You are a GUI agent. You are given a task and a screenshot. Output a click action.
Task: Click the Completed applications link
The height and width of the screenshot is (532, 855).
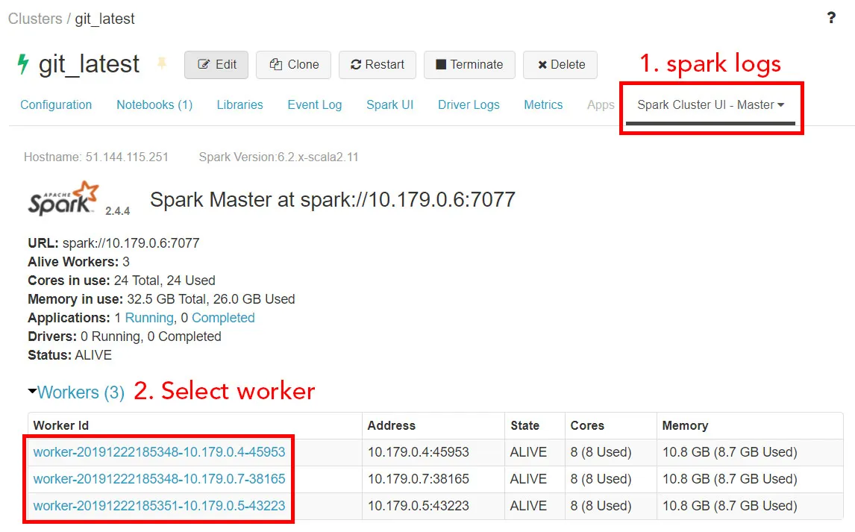(x=222, y=317)
